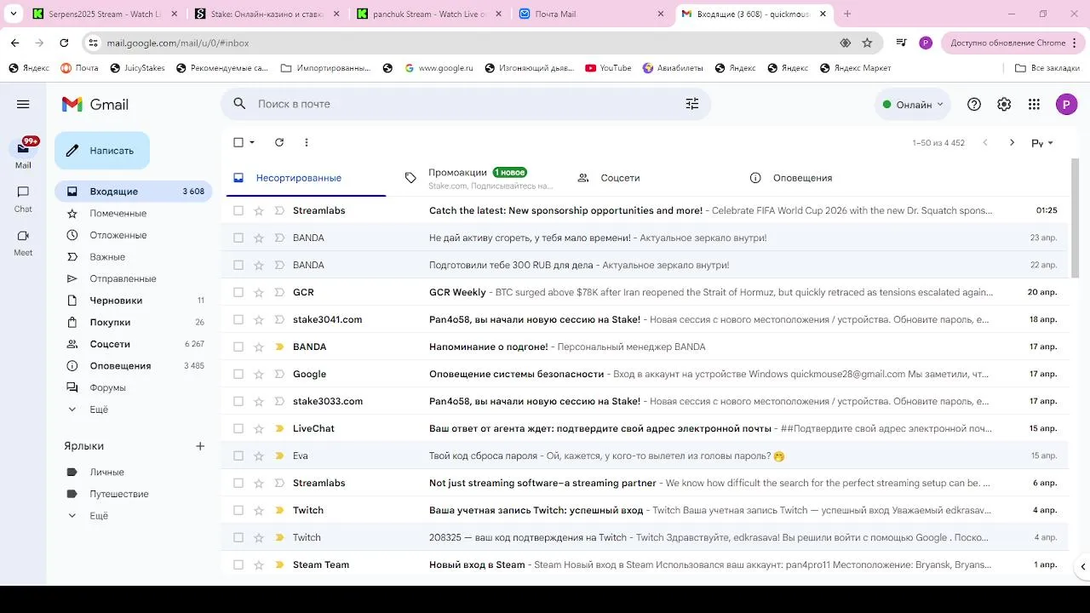Select checkbox for Eva password reset email
The width and height of the screenshot is (1090, 613).
tap(238, 455)
